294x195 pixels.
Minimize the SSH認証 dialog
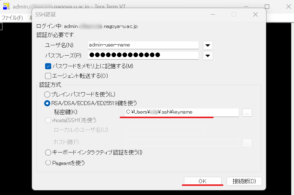click(x=213, y=14)
